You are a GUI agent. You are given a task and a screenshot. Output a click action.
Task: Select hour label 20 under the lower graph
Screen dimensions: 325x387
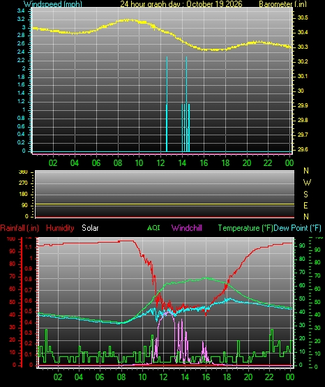tap(248, 377)
